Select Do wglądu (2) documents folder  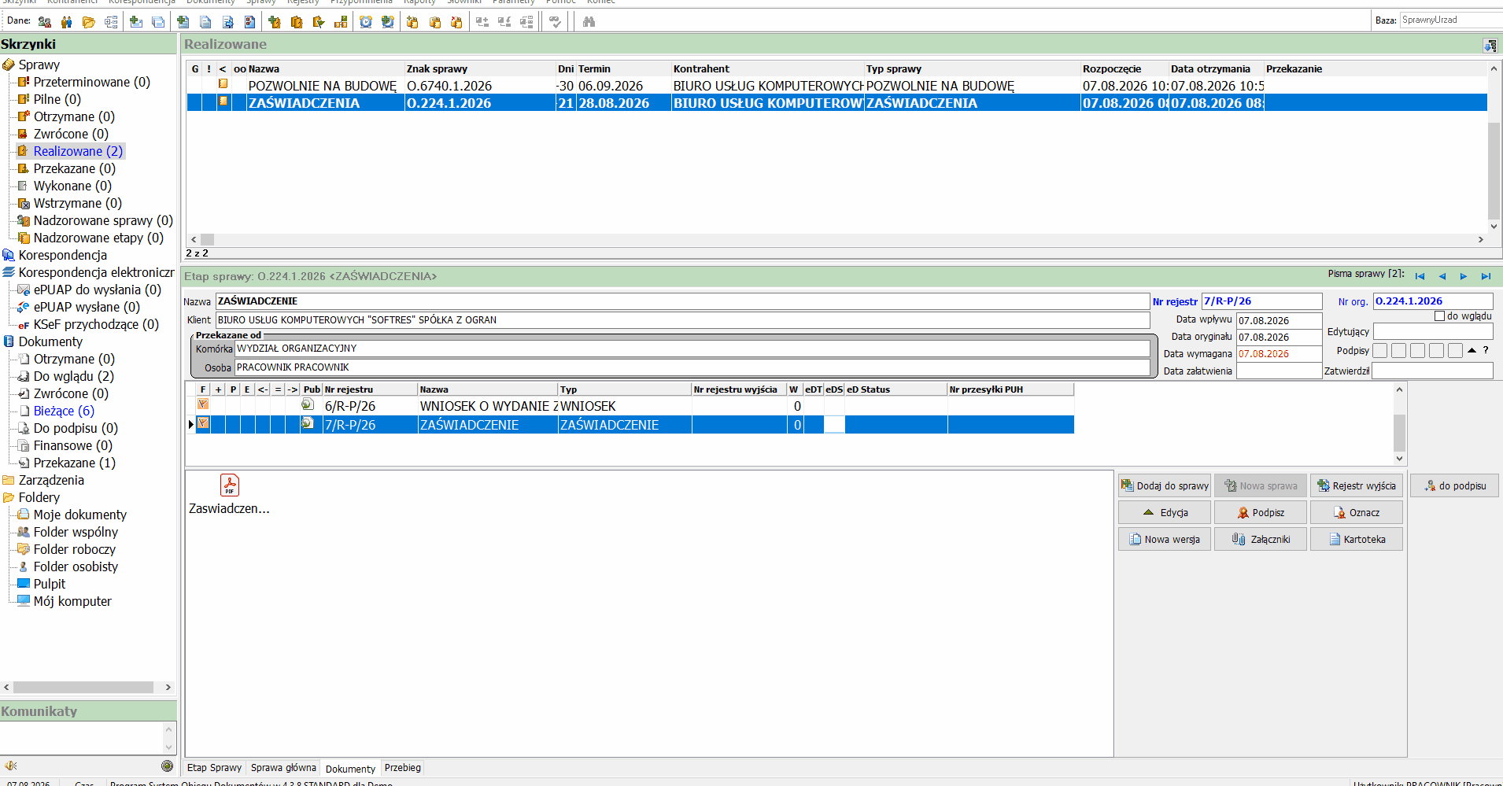coord(73,376)
